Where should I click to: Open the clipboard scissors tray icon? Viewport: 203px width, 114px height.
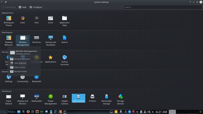coord(145,112)
